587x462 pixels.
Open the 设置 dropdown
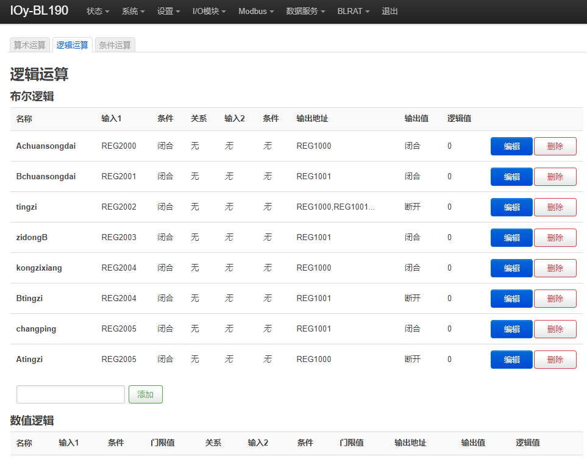168,11
